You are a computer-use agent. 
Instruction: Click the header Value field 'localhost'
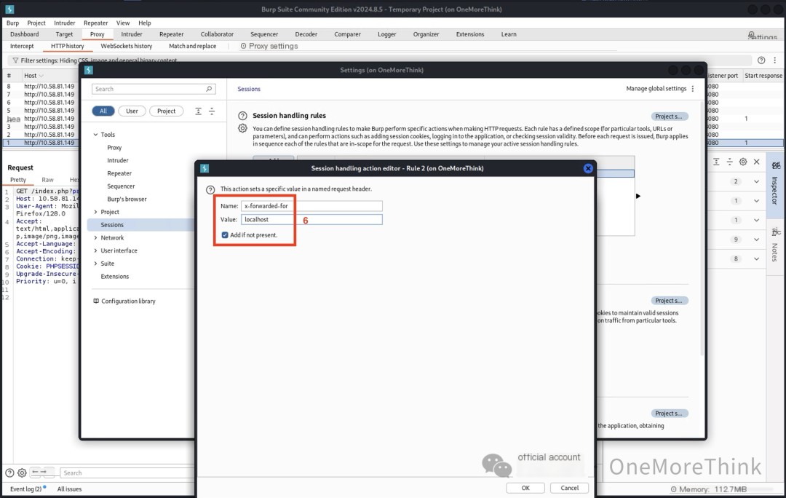pos(311,219)
